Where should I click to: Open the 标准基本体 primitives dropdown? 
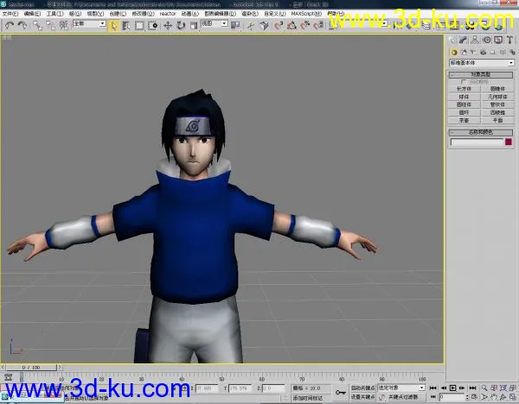click(x=482, y=63)
